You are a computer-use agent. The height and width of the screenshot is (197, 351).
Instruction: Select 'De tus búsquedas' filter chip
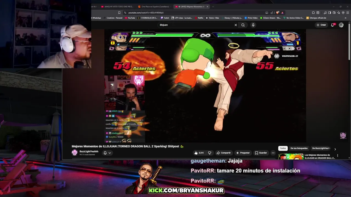click(x=299, y=148)
